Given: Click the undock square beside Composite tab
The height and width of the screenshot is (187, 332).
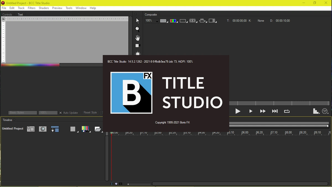Looking at the screenshot, I should pyautogui.click(x=159, y=14).
